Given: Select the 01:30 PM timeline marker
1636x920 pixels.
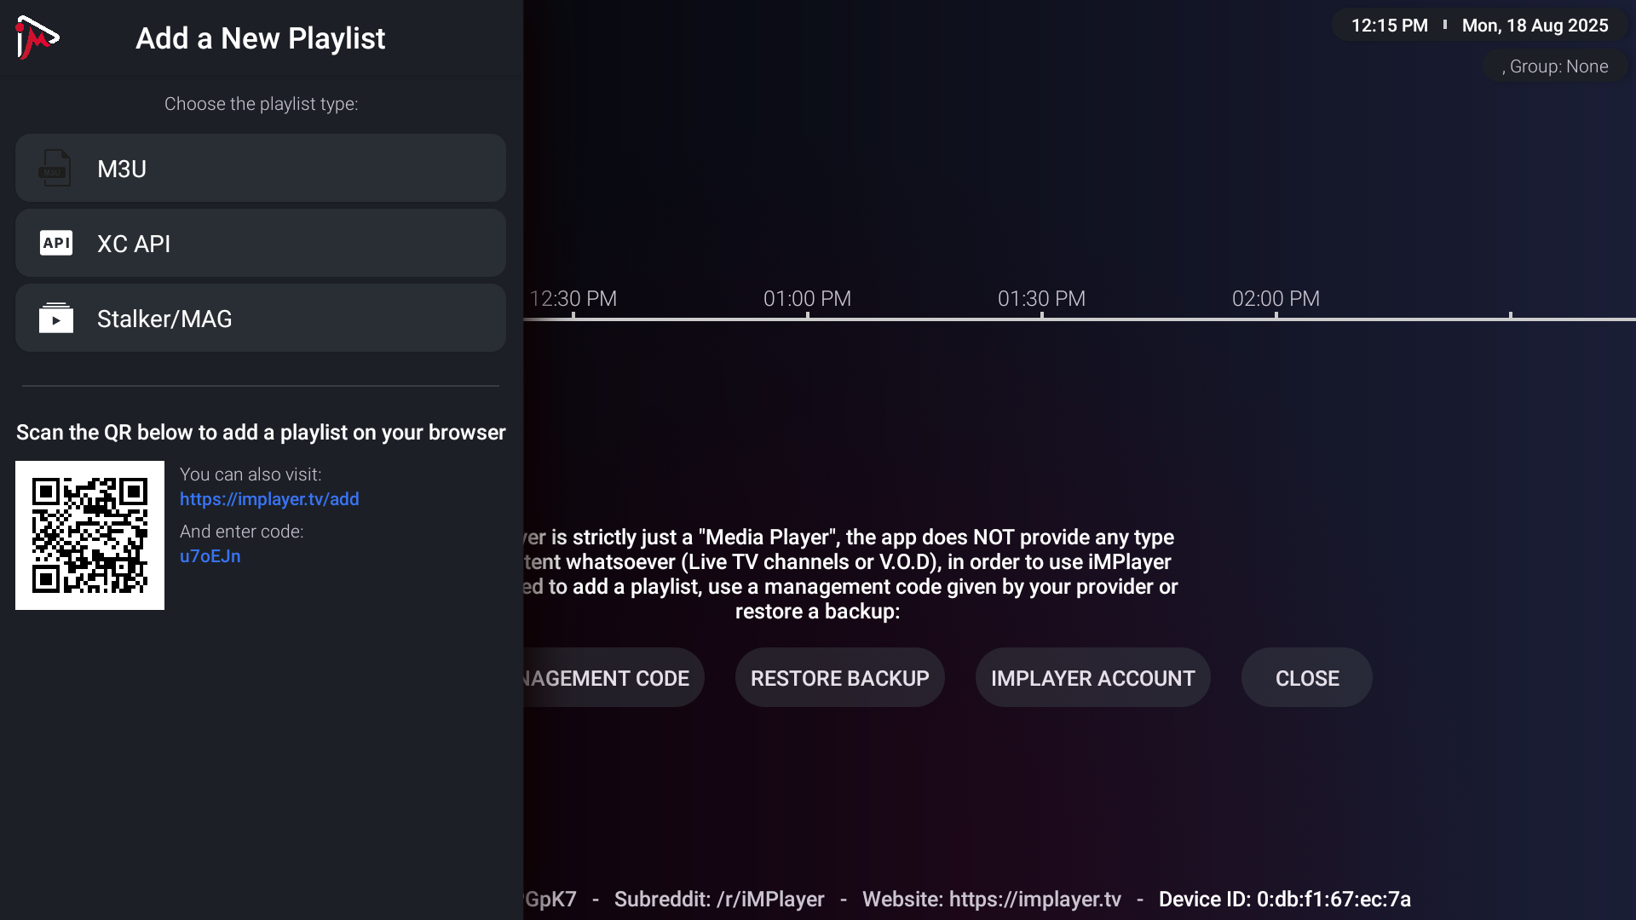Looking at the screenshot, I should click(1041, 300).
